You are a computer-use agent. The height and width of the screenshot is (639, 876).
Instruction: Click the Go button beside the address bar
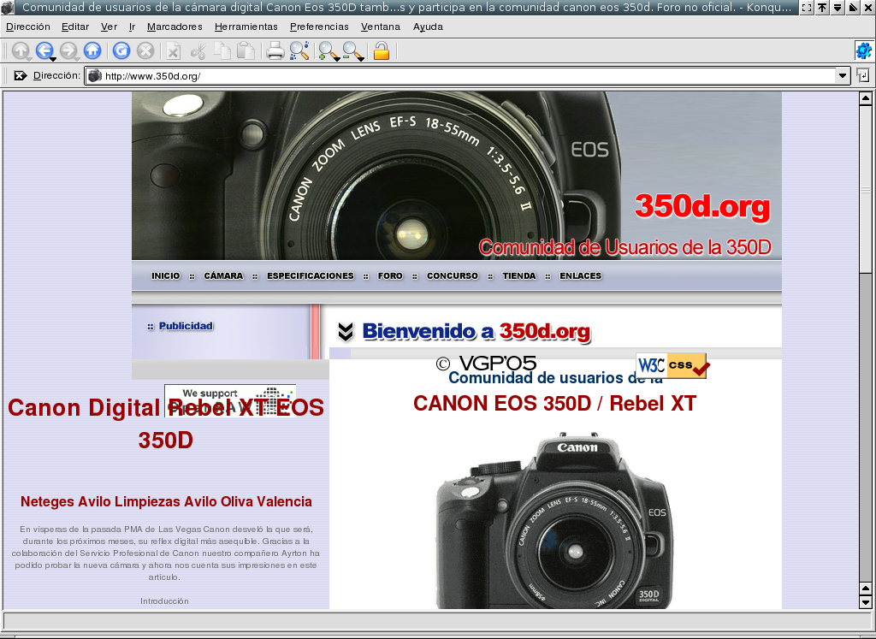[x=863, y=76]
